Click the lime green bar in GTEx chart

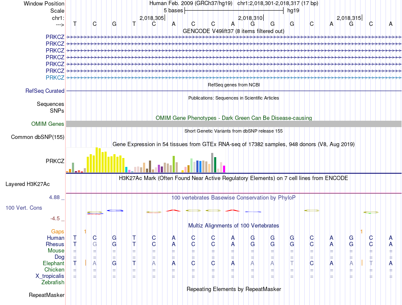173,164
